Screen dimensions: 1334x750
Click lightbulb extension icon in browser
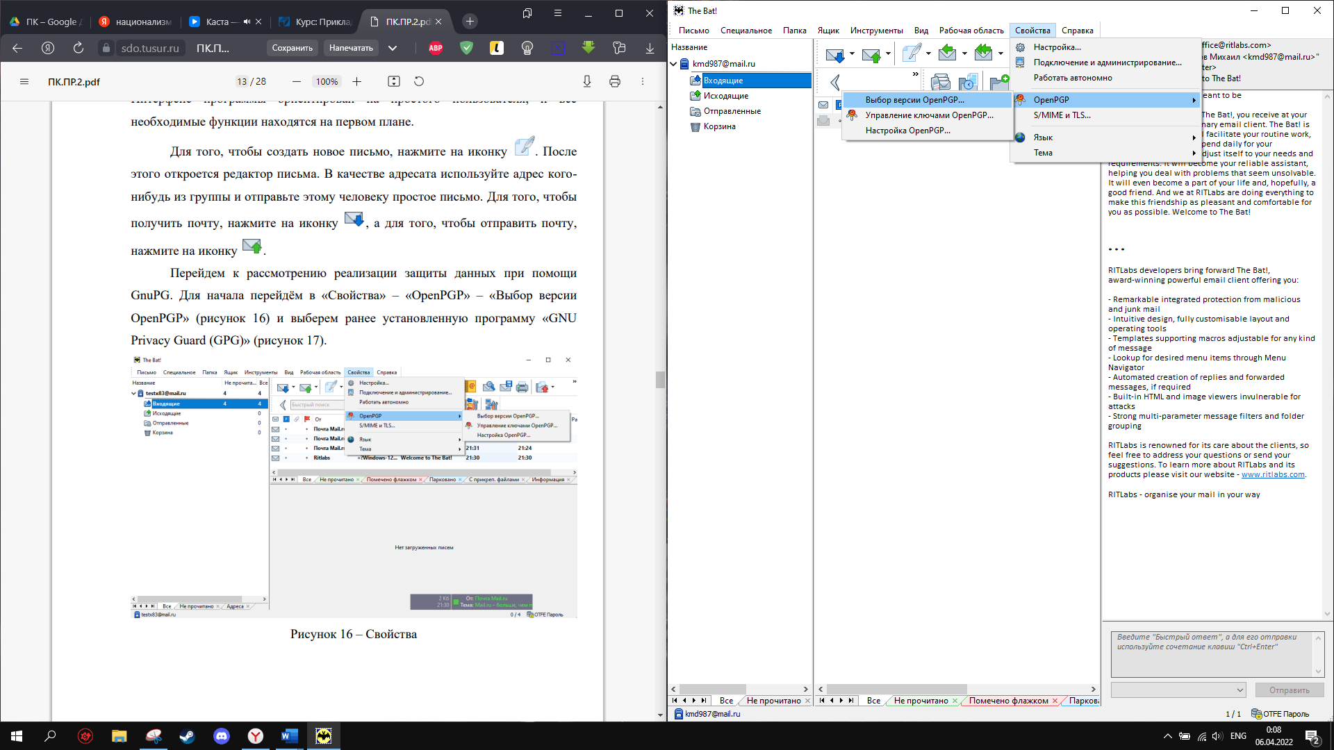527,48
